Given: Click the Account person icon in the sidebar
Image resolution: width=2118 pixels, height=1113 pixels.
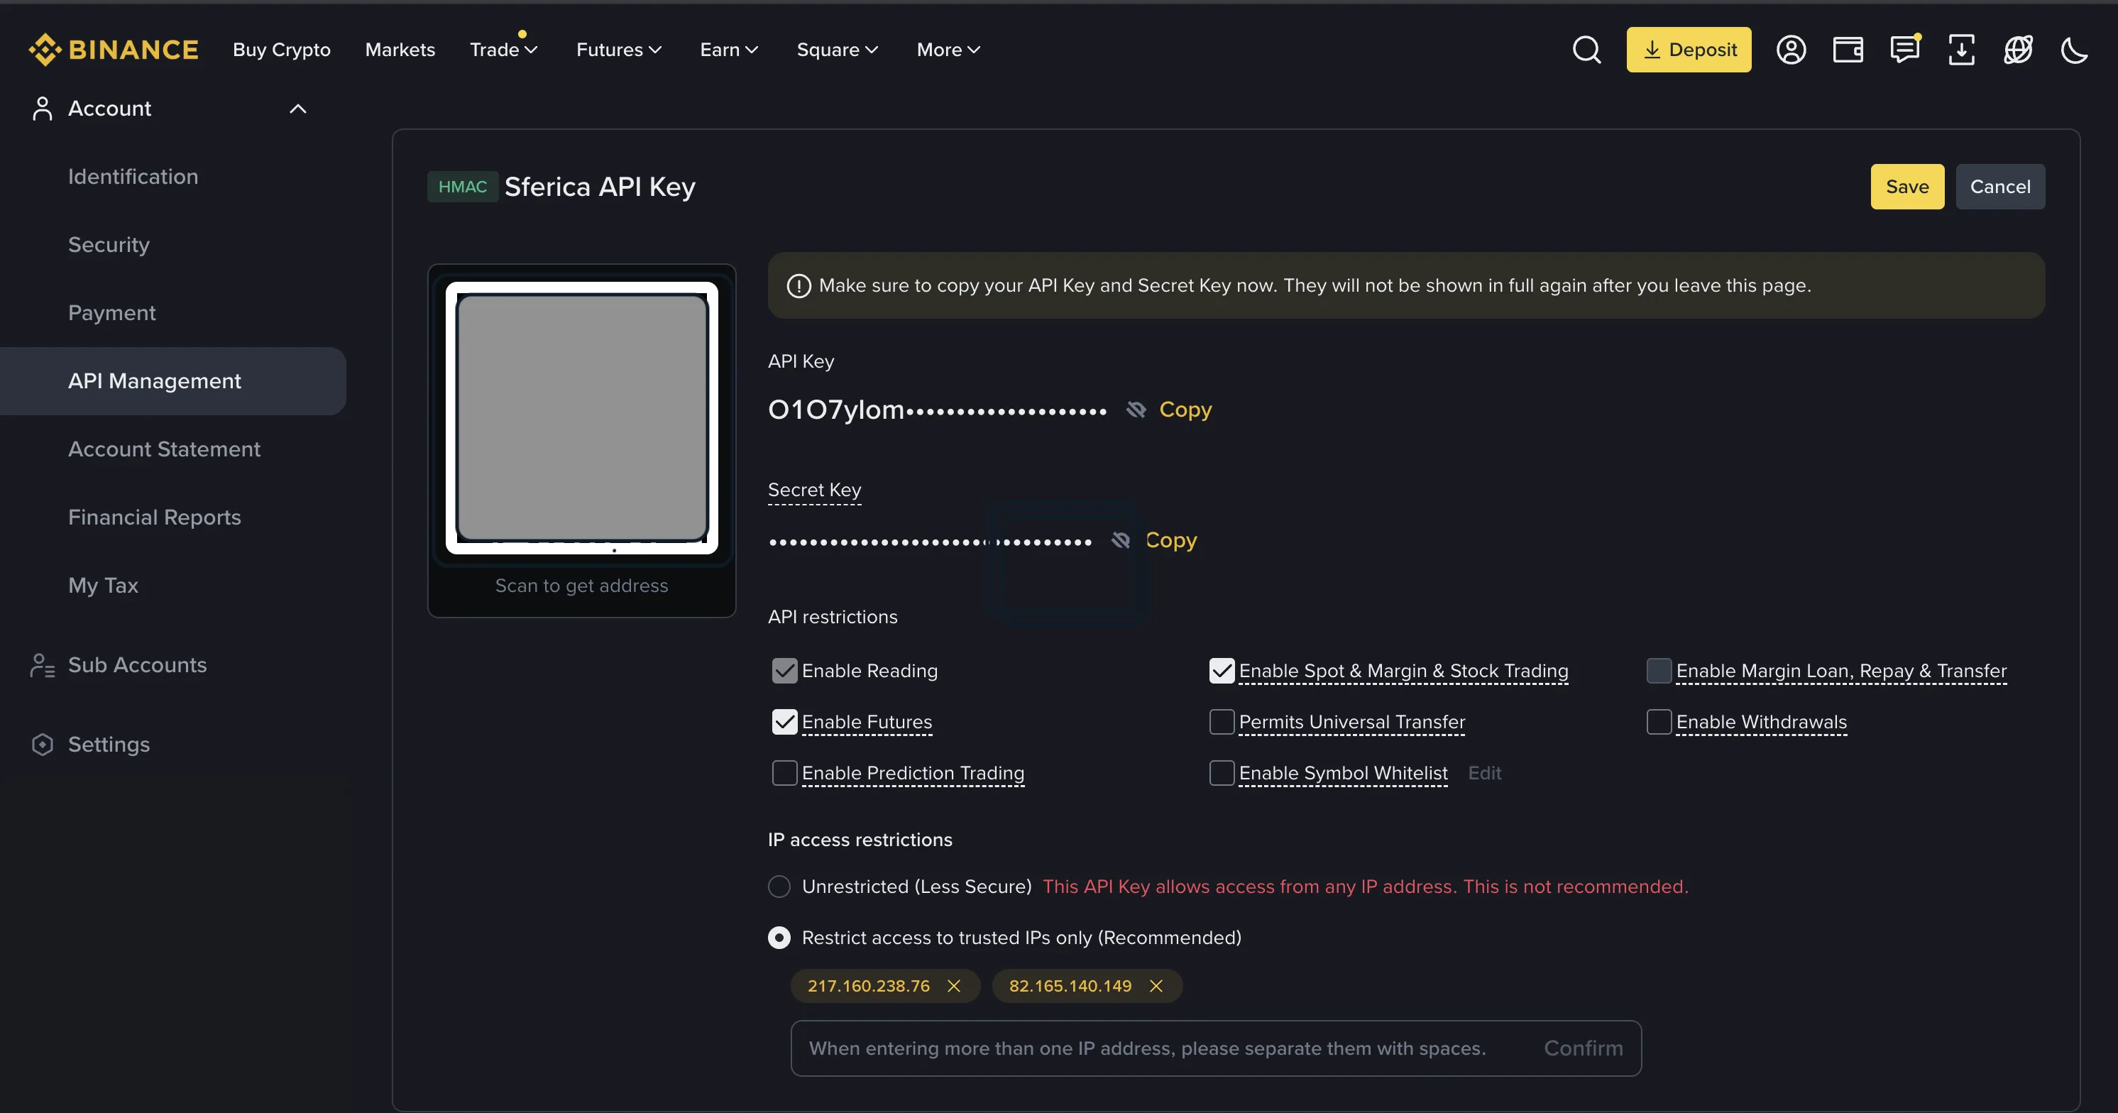Looking at the screenshot, I should pyautogui.click(x=42, y=109).
